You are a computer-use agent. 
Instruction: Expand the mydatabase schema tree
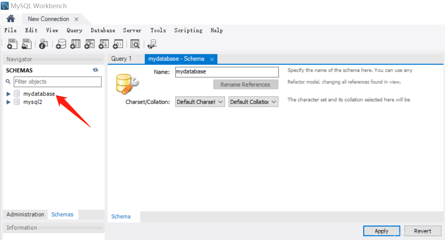point(8,94)
